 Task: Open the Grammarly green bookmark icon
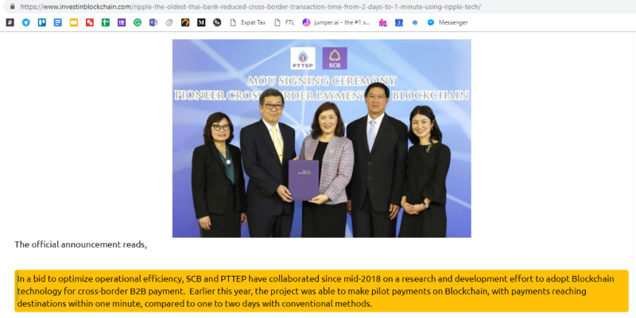coord(138,23)
